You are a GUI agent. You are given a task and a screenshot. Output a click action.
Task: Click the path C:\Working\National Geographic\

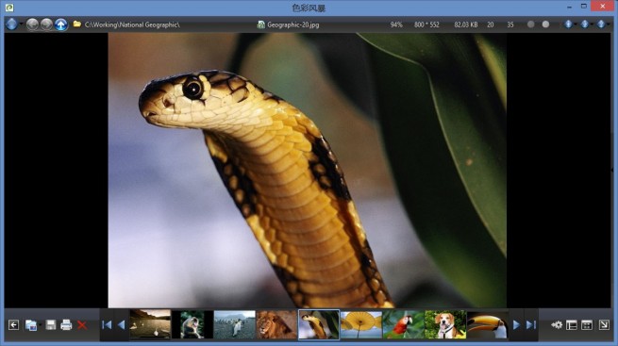[132, 25]
